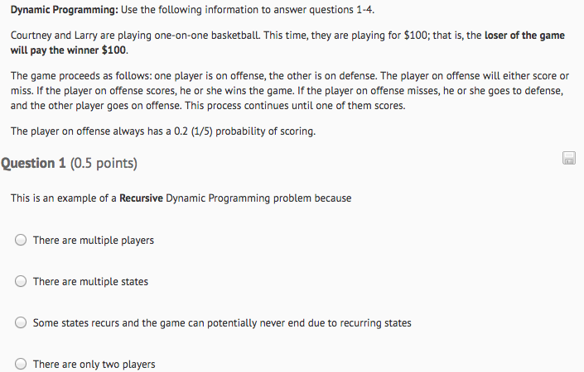Click the save icon beside Question 1
The image size is (584, 372).
pos(569,158)
